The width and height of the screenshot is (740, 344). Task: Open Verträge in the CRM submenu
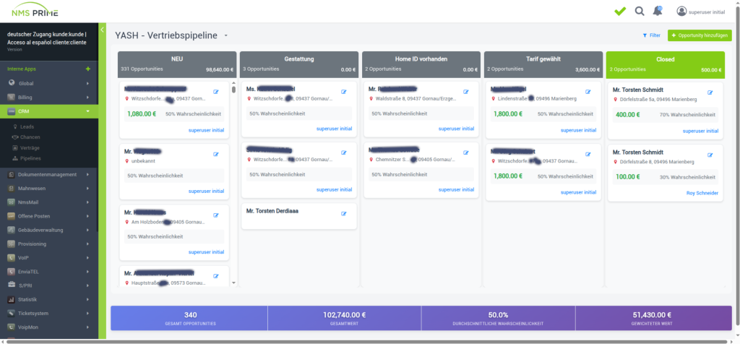(x=29, y=147)
